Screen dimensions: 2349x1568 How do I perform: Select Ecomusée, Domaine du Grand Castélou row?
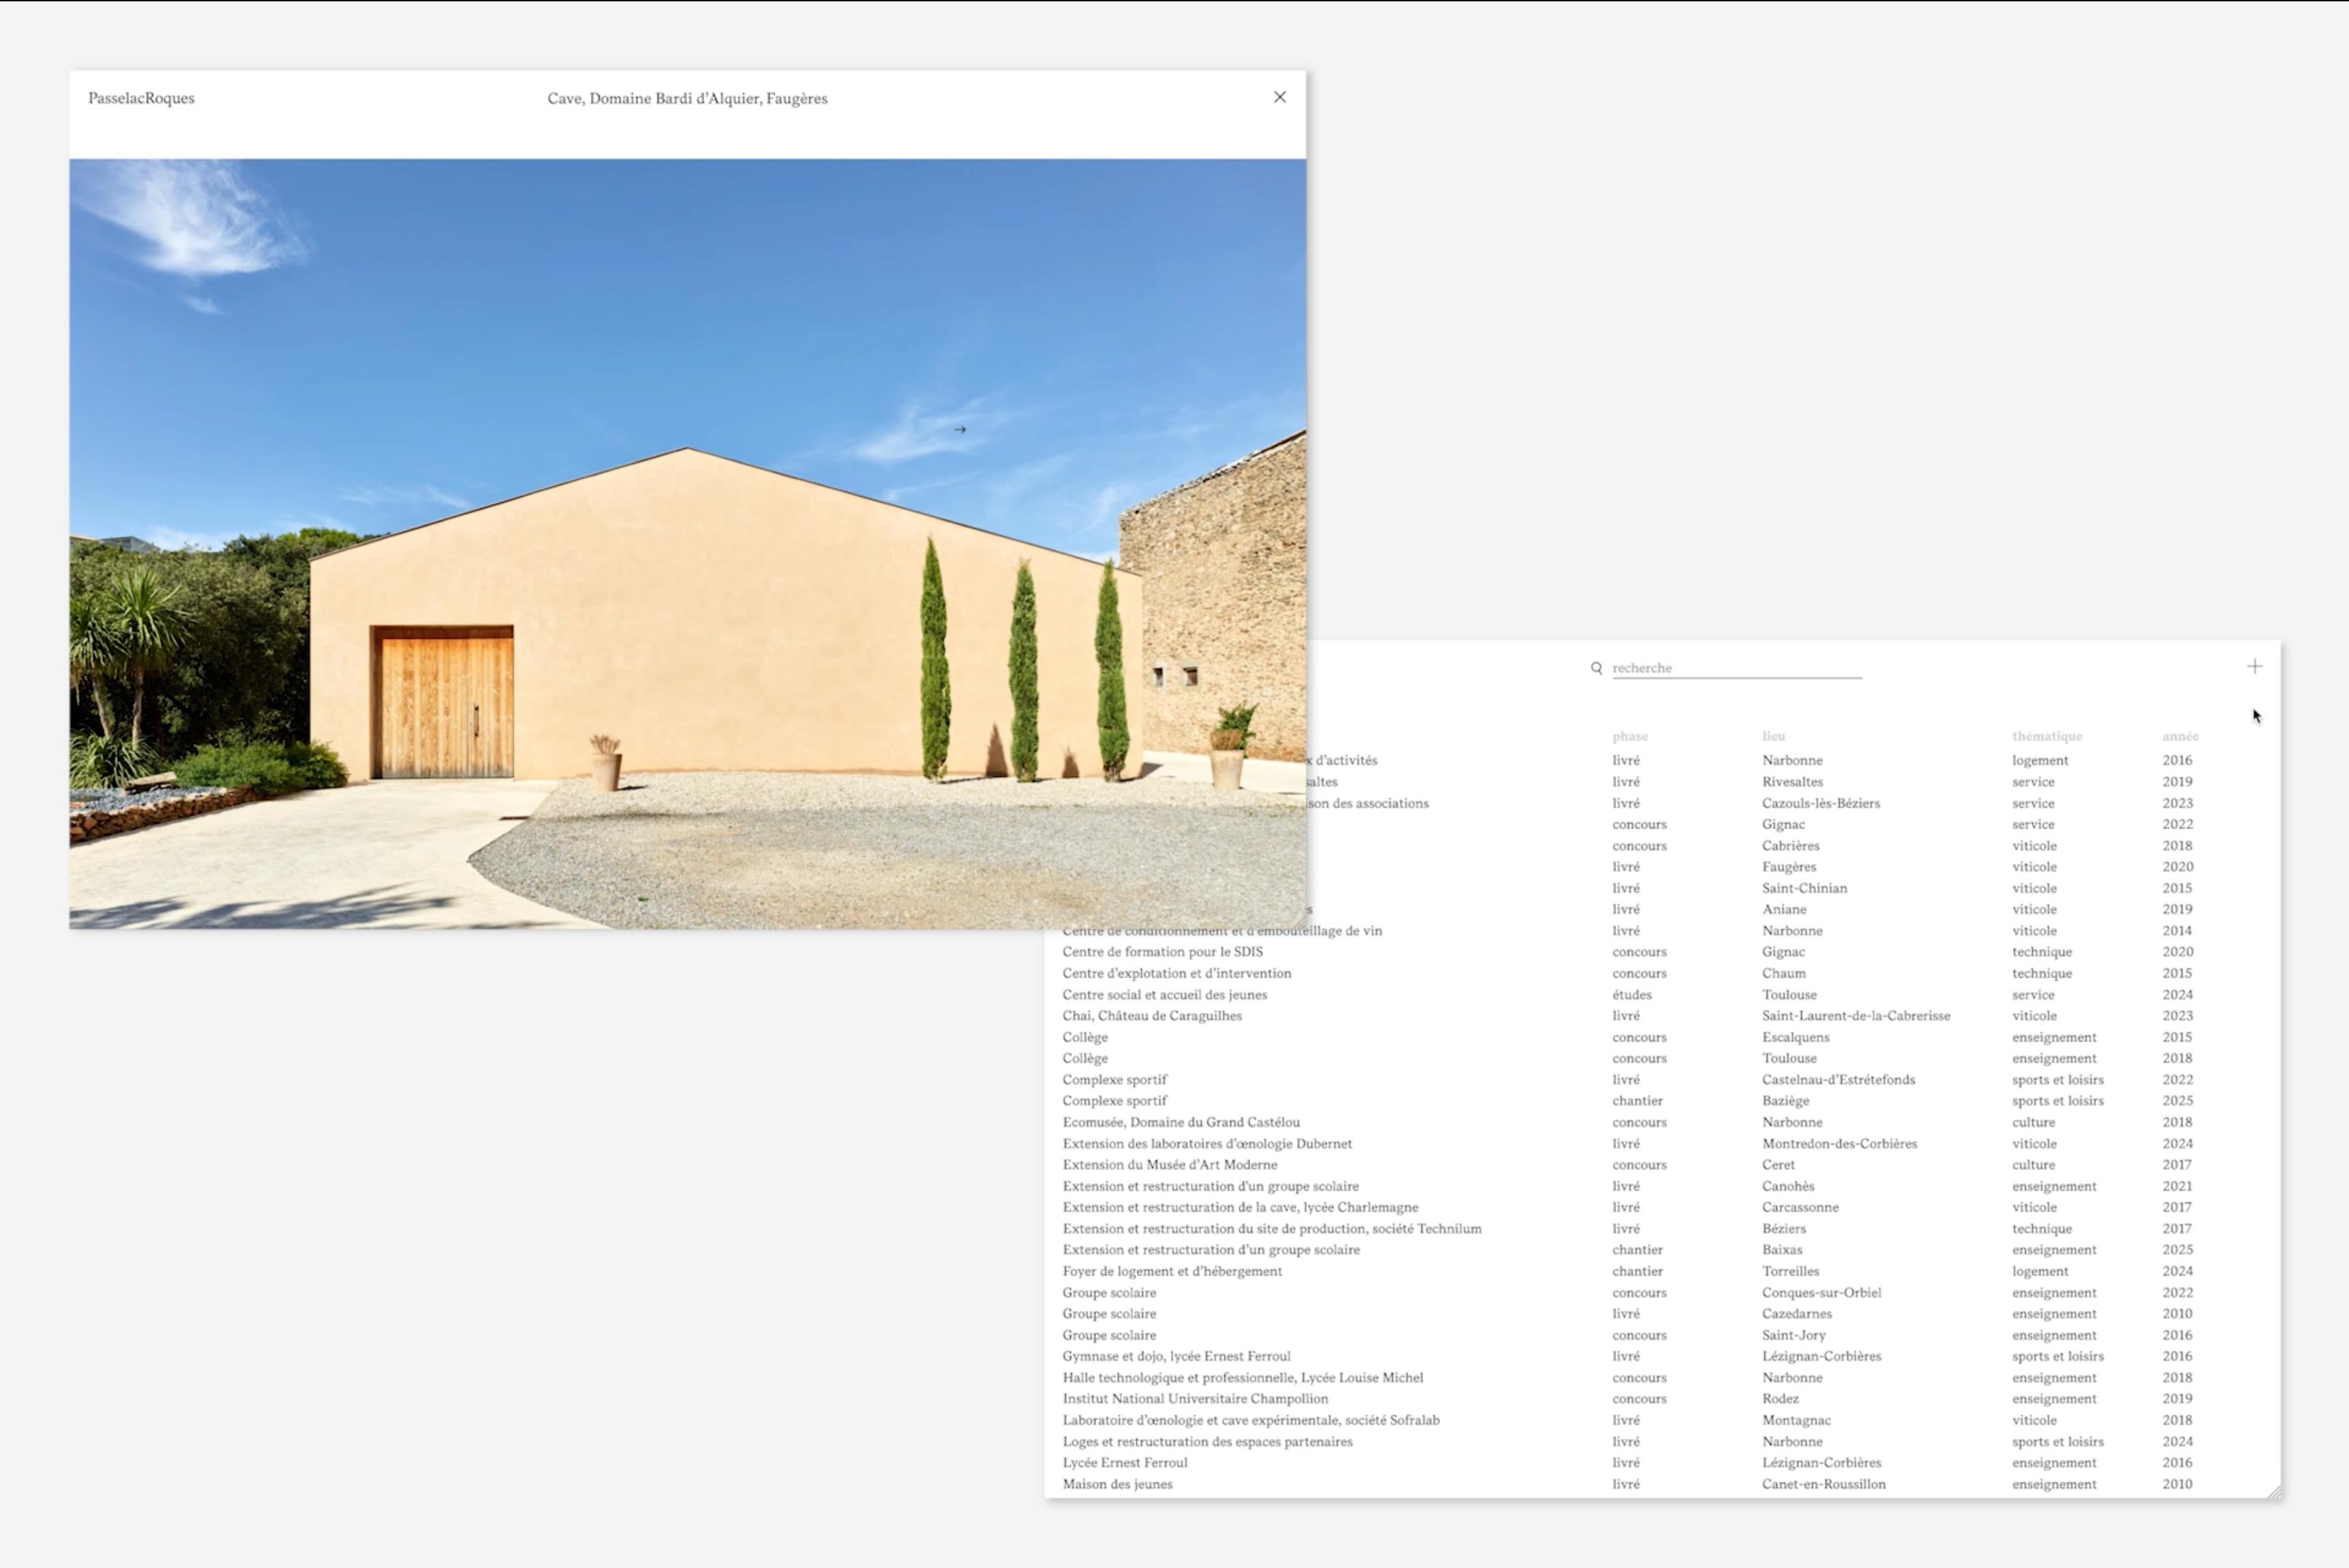pyautogui.click(x=1180, y=1122)
